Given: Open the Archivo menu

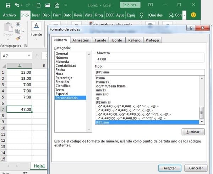Looking at the screenshot, I should pyautogui.click(x=10, y=15).
